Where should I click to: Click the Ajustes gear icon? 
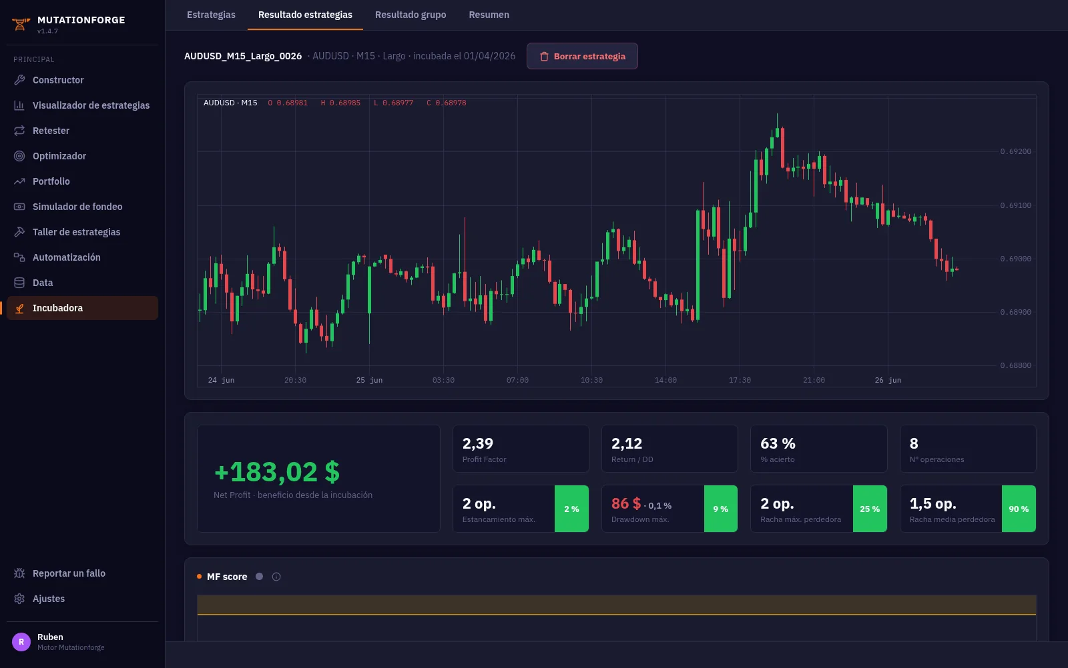coord(19,599)
